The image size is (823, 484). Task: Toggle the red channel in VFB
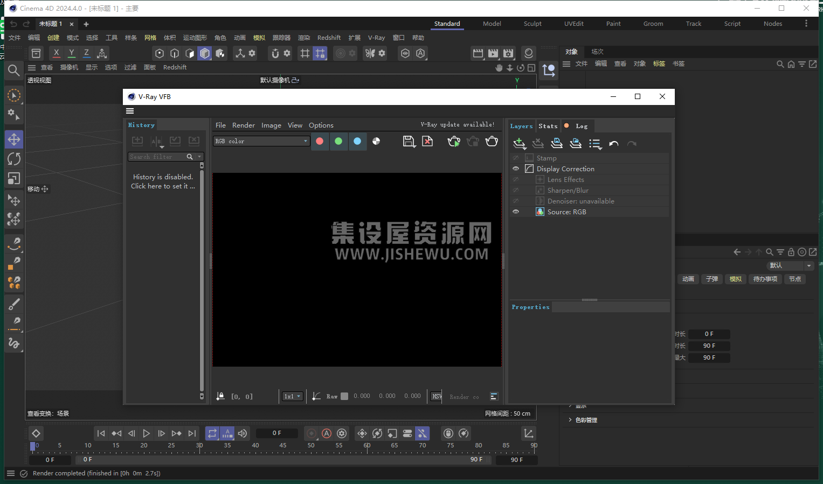tap(320, 141)
